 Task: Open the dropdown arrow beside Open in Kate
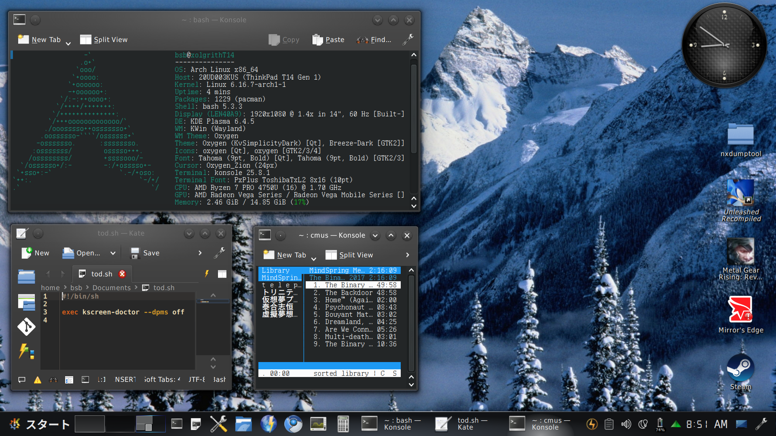pyautogui.click(x=113, y=253)
